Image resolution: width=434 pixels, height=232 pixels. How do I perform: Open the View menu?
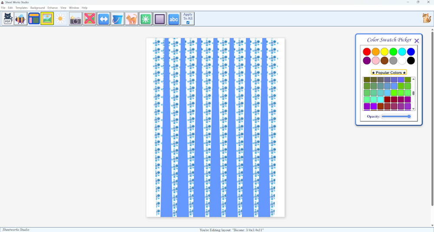click(63, 8)
